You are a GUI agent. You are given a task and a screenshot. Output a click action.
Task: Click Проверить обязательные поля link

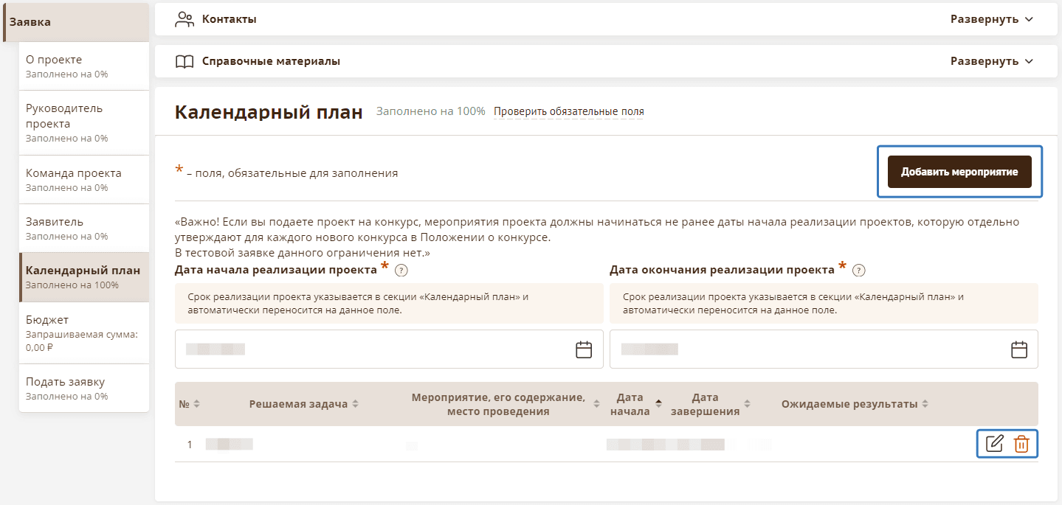tap(568, 112)
